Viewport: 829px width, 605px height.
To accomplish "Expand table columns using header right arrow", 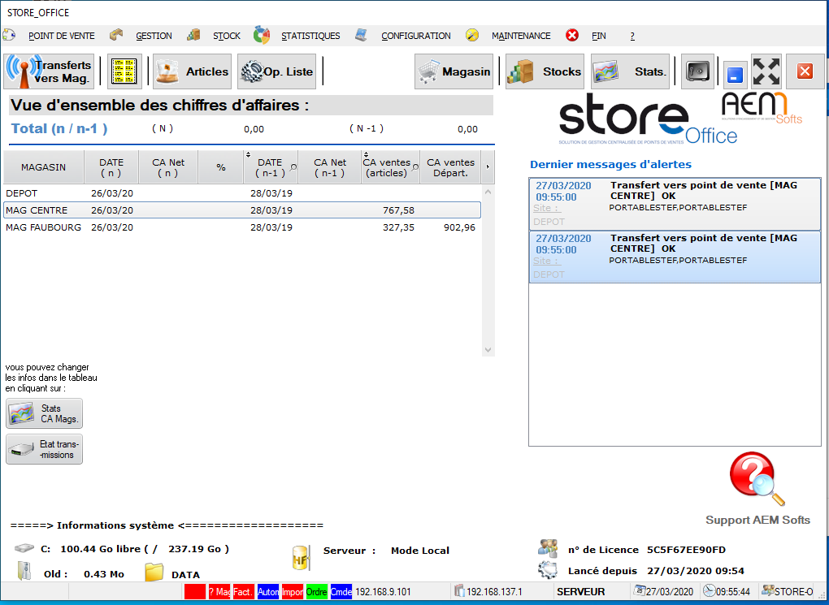I will click(488, 167).
